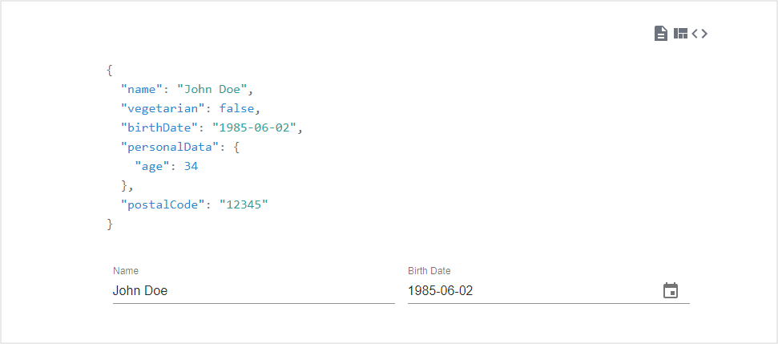The image size is (778, 344).
Task: Focus the Birth Date input field
Action: coord(529,291)
